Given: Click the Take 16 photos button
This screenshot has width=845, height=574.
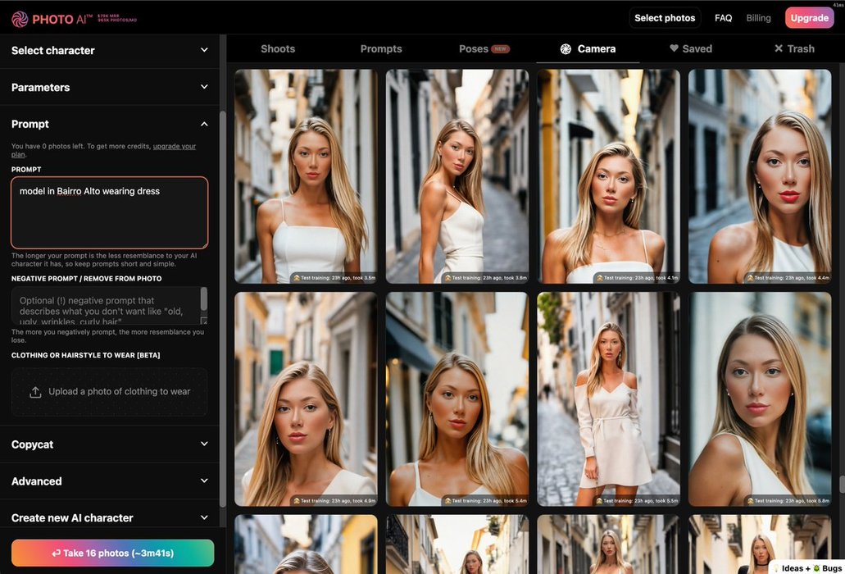Looking at the screenshot, I should [112, 553].
